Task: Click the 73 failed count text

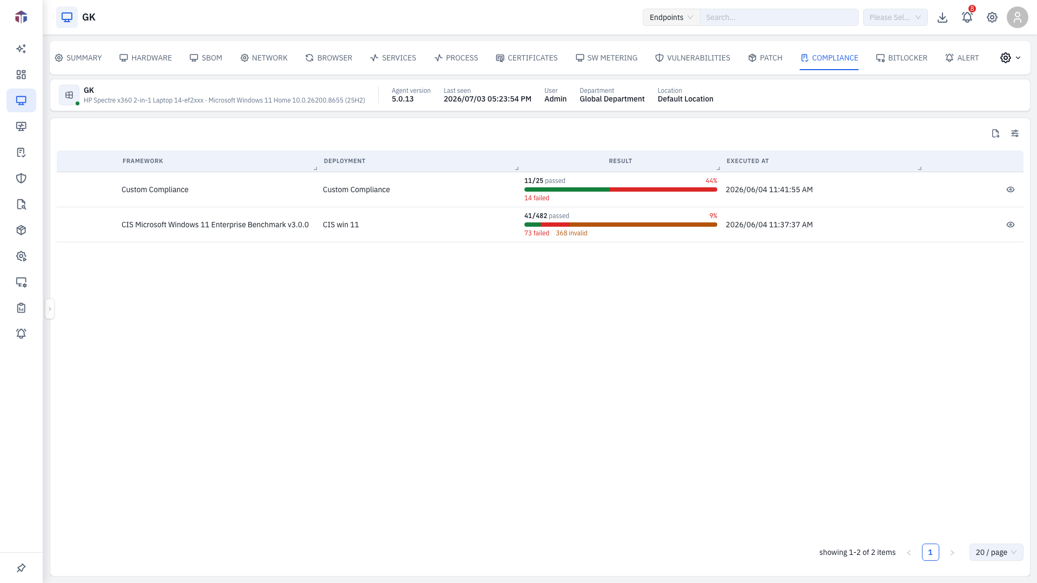Action: pos(536,233)
